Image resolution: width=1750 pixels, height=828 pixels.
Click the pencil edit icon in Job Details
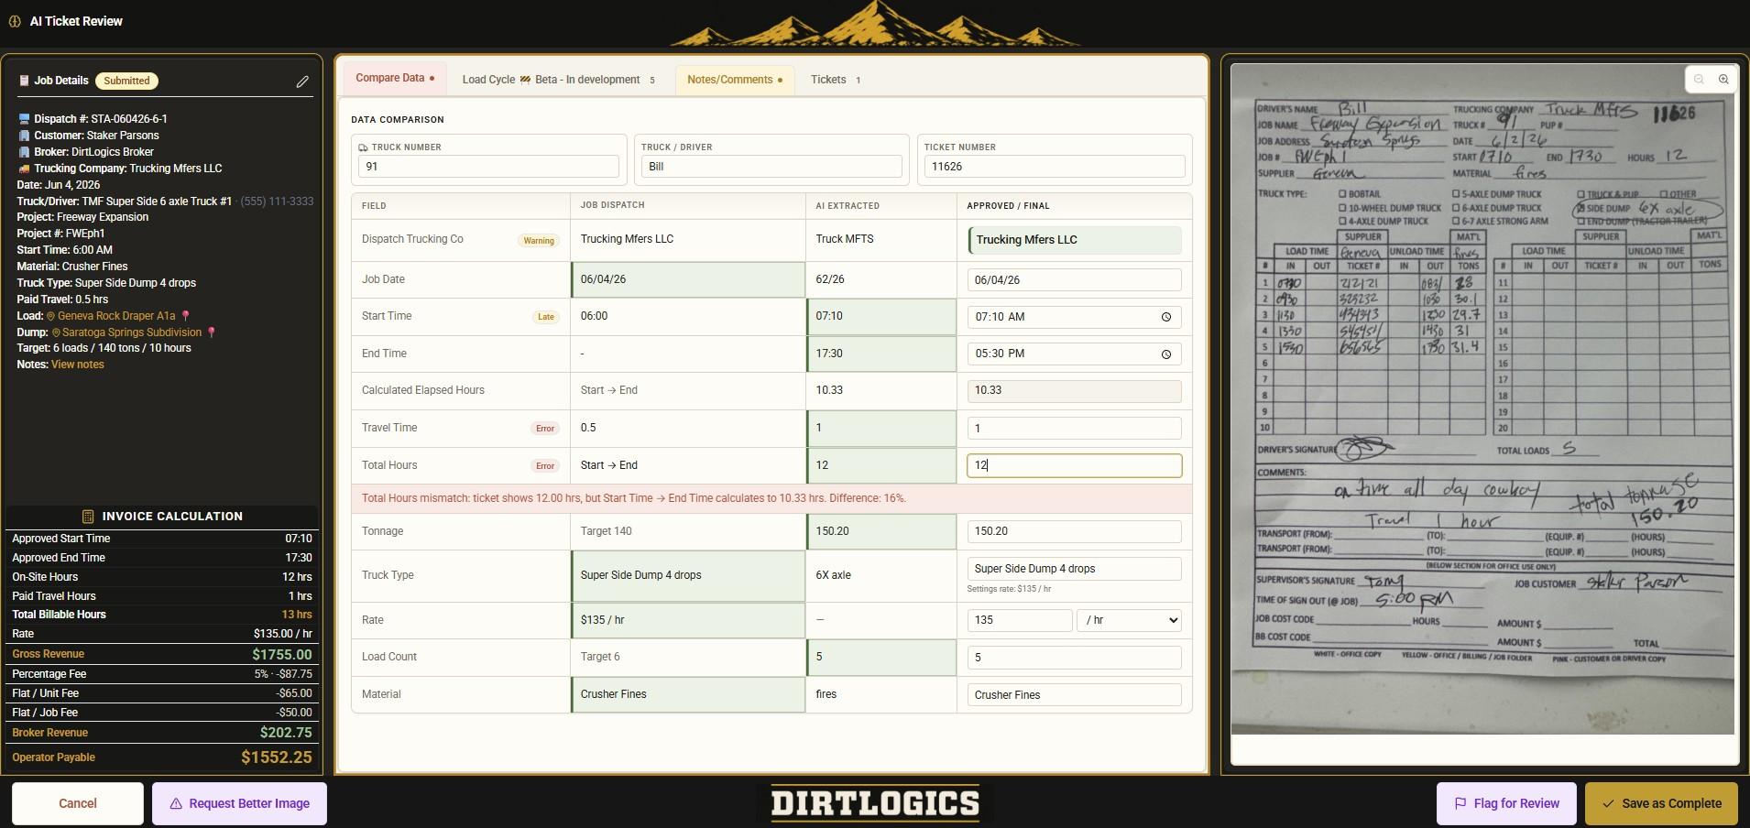tap(302, 82)
